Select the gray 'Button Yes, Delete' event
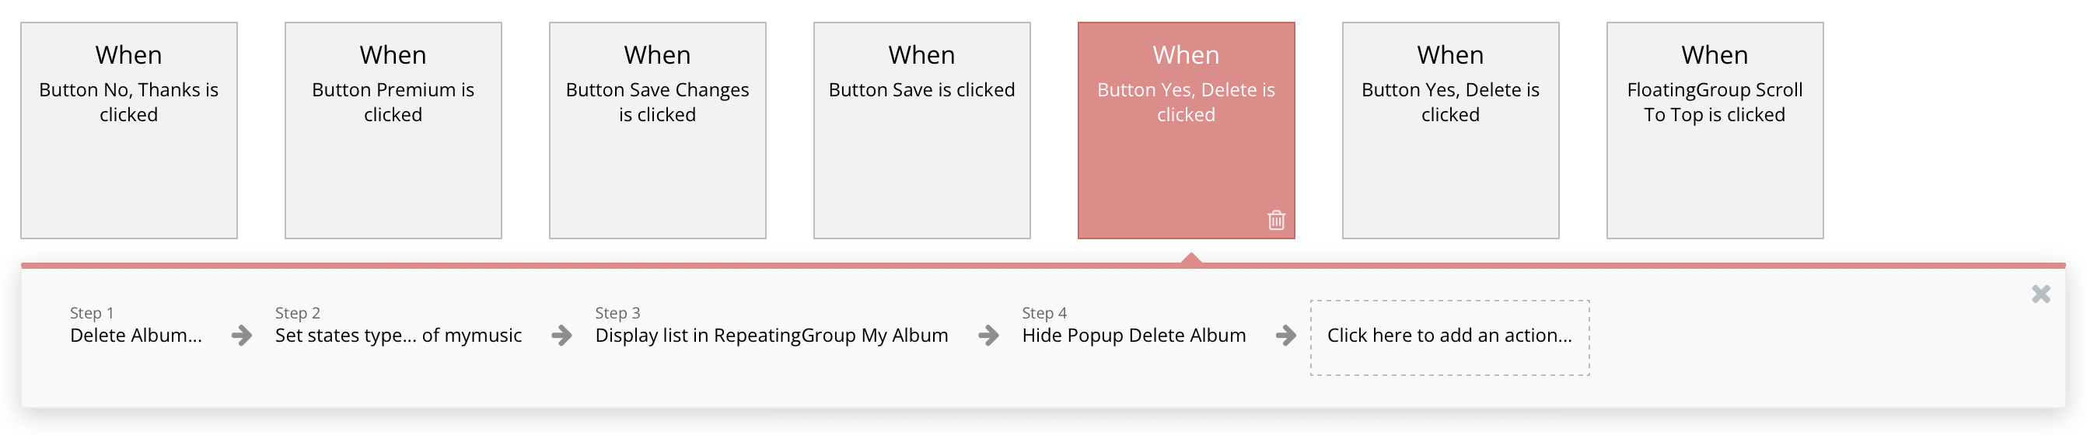 tap(1450, 130)
